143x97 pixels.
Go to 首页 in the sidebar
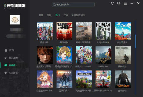(12, 50)
